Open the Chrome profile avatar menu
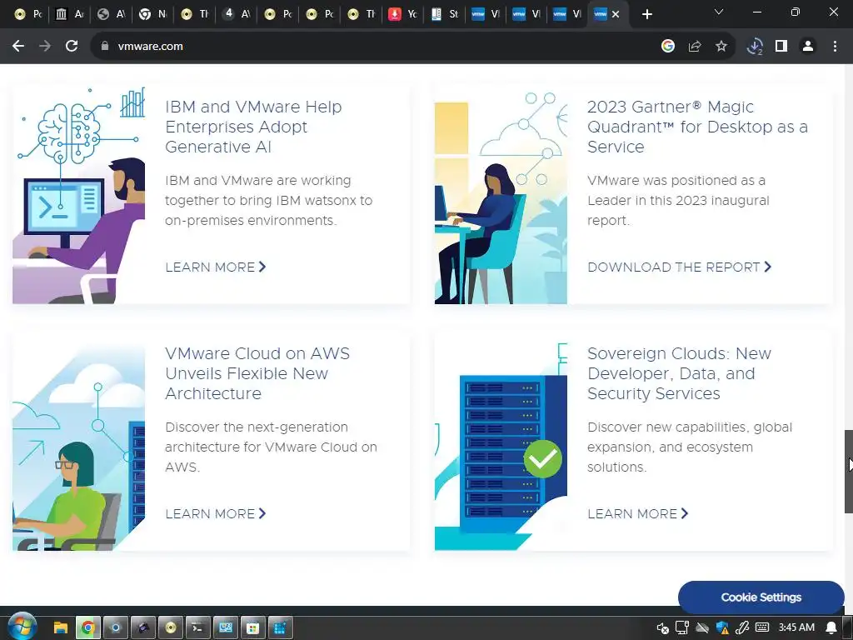This screenshot has width=853, height=640. click(808, 47)
